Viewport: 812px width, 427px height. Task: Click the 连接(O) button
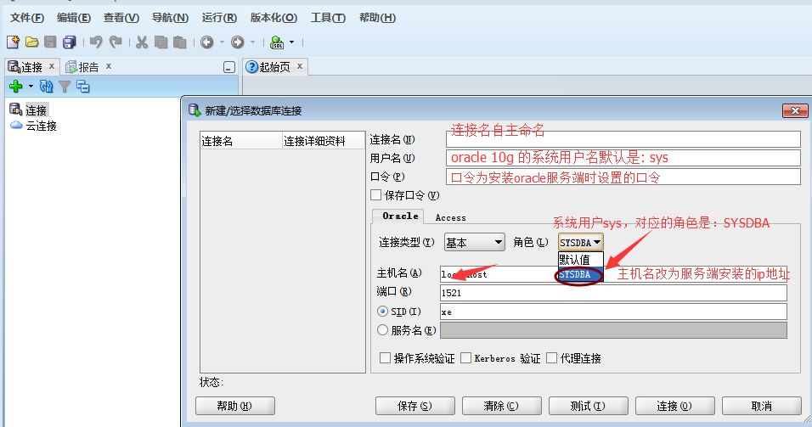click(674, 406)
